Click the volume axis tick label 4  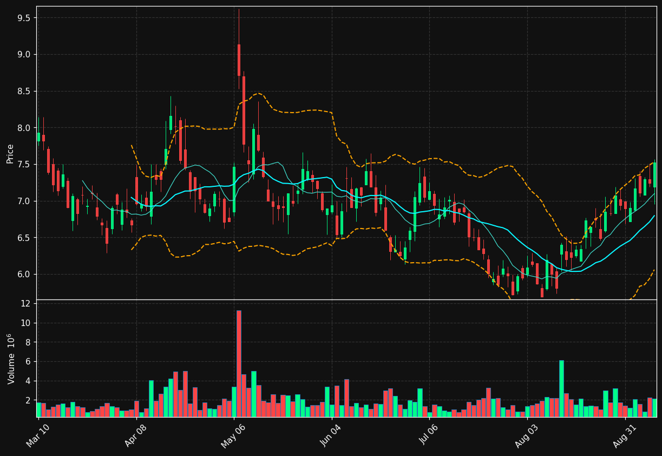[x=28, y=381]
